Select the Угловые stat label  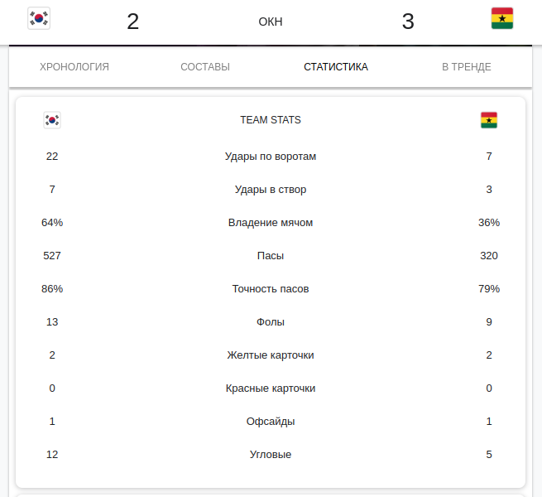271,455
